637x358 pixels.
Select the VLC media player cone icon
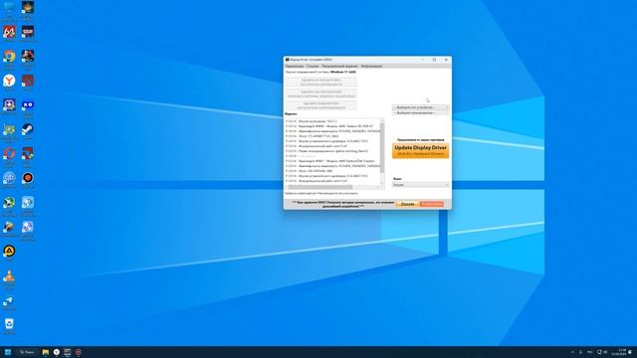coord(9,276)
